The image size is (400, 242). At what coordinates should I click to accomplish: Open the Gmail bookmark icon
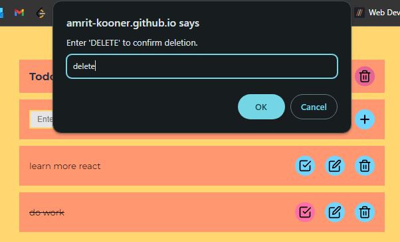click(x=19, y=13)
